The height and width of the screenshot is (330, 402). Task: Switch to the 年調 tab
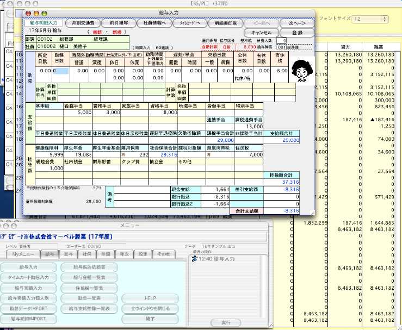(106, 254)
